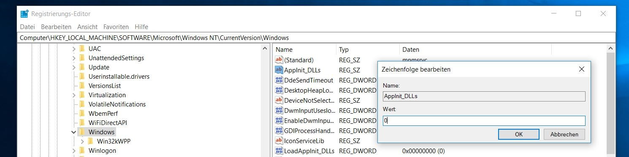Click the LoadAppInit_DLLs DWORD icon
Viewport: 629px width, 157px height.
pyautogui.click(x=279, y=151)
